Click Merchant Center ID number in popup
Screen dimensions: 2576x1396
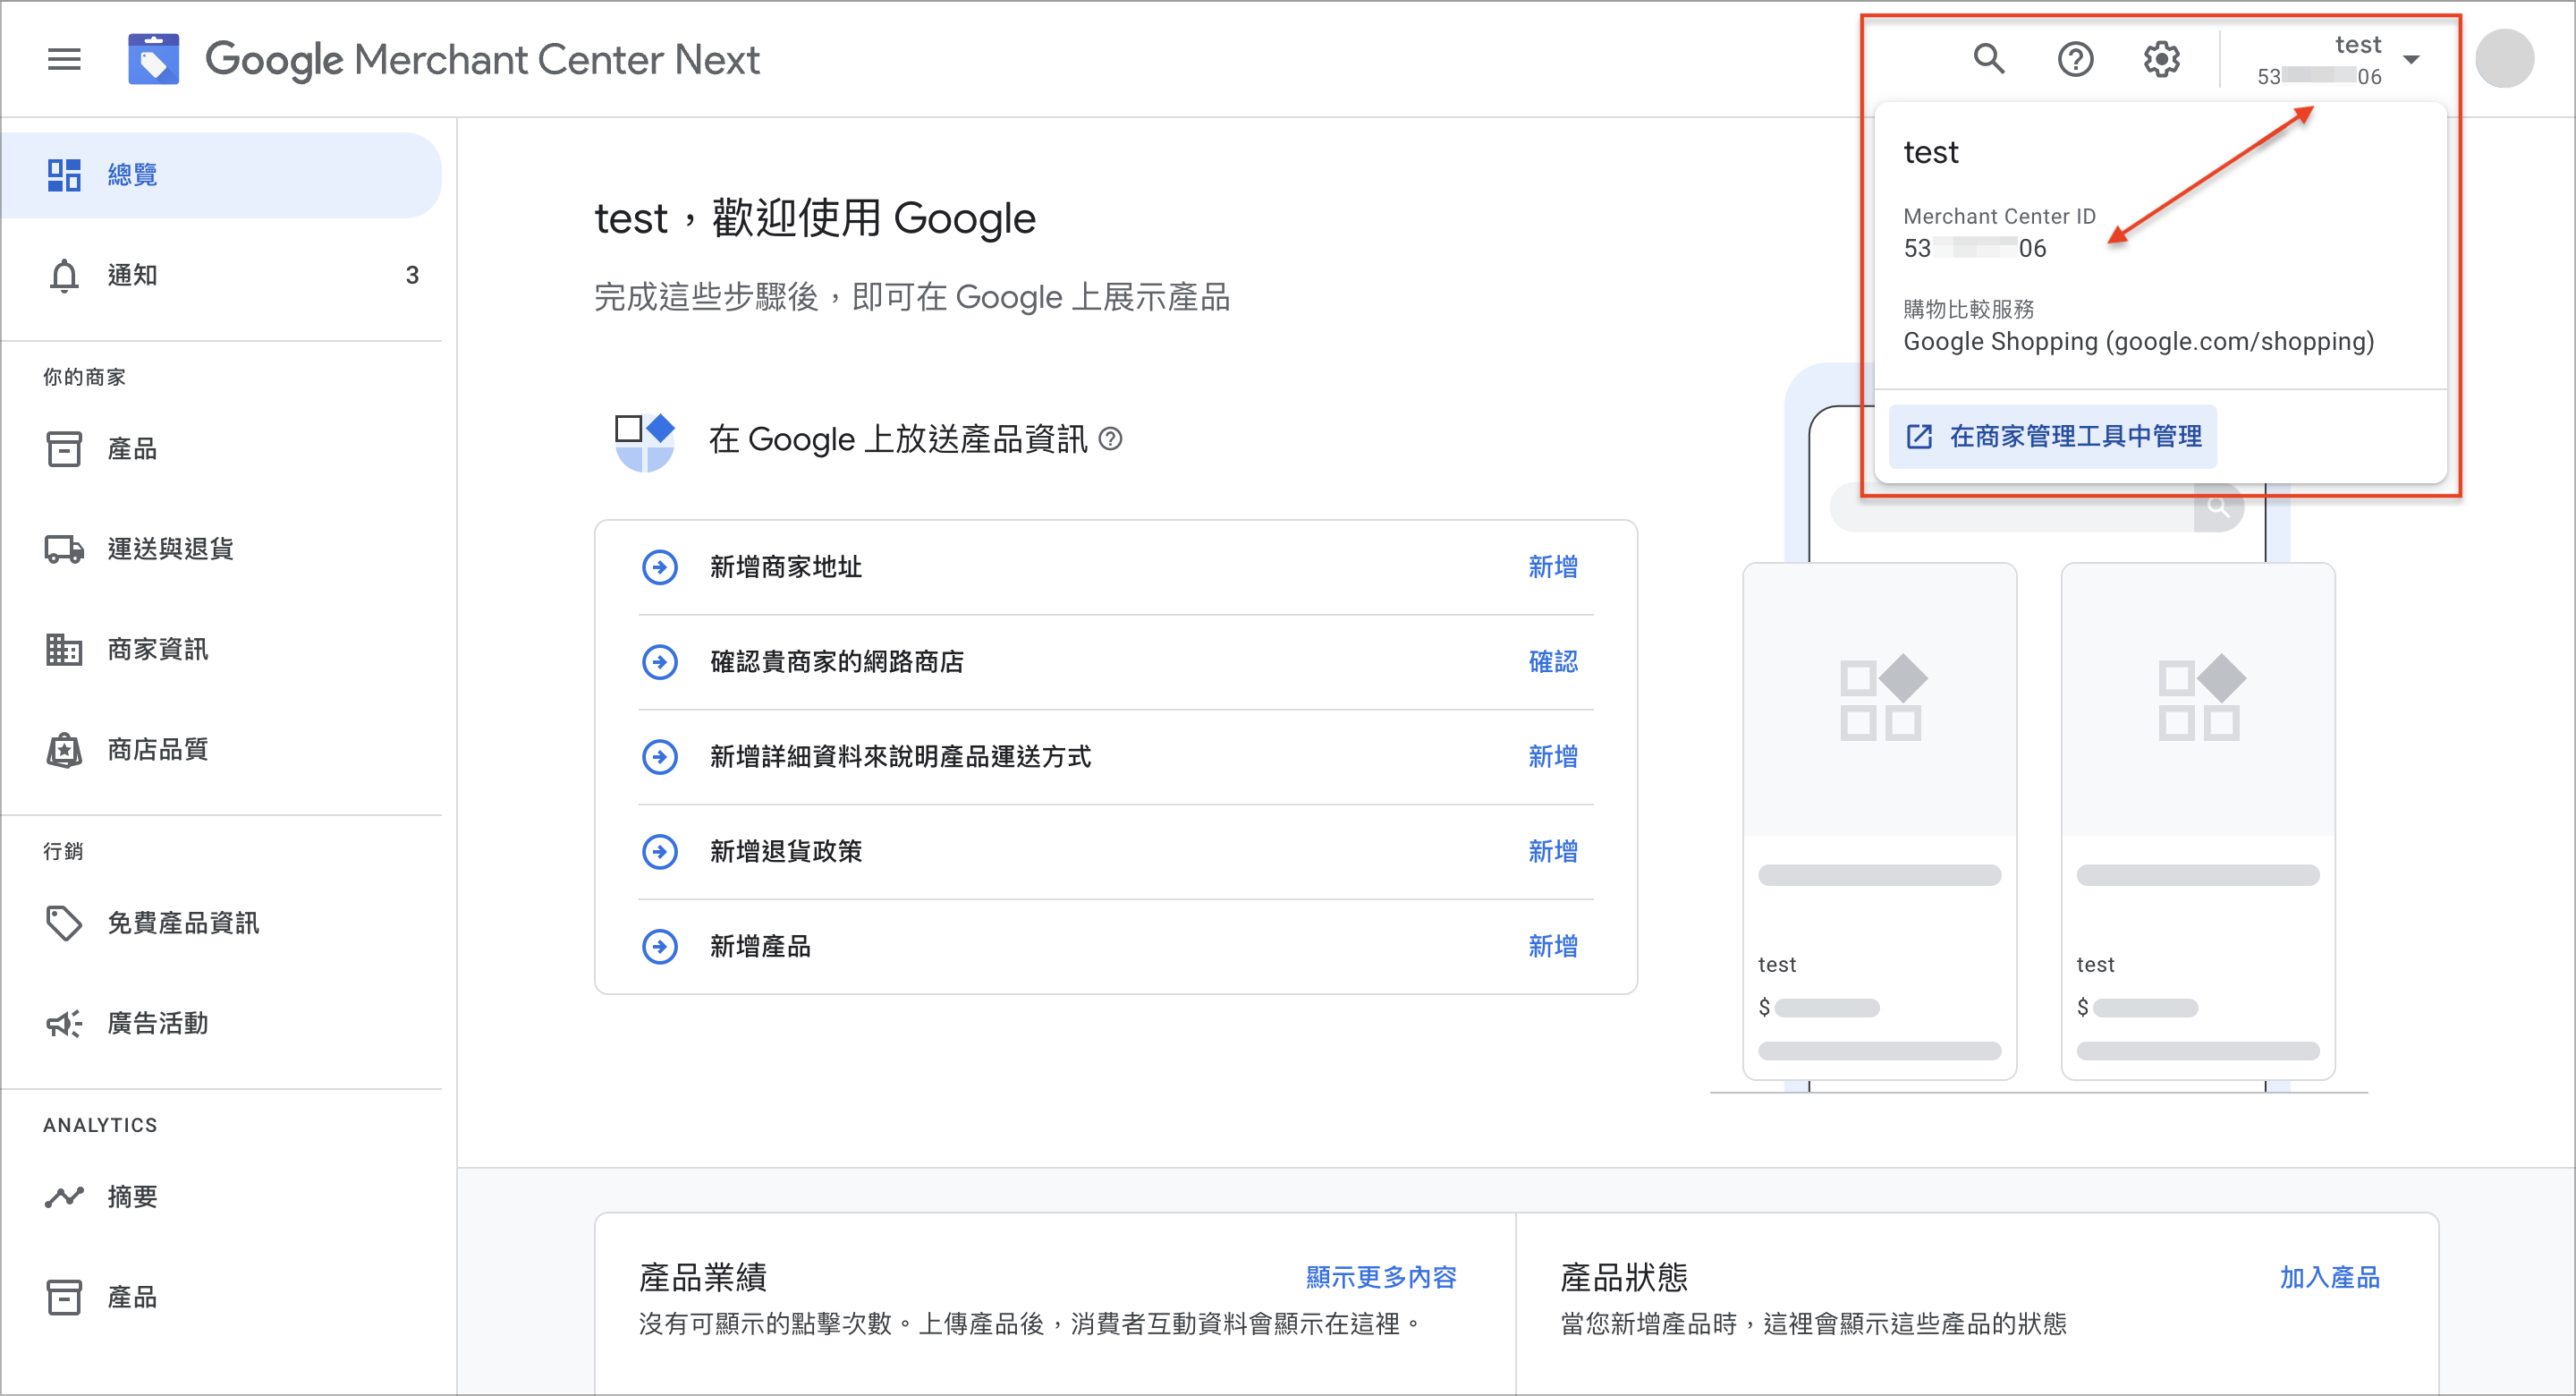[1974, 248]
